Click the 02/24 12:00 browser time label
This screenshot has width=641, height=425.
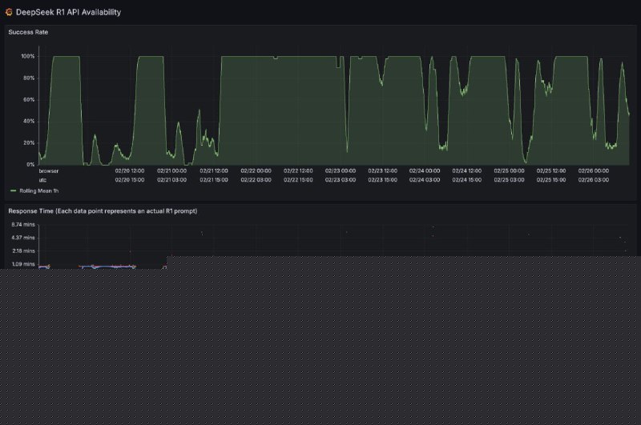click(x=467, y=171)
